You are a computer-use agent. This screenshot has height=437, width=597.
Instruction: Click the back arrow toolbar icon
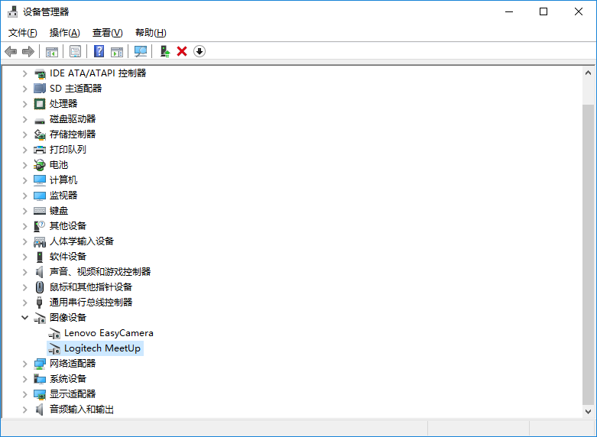tap(11, 51)
